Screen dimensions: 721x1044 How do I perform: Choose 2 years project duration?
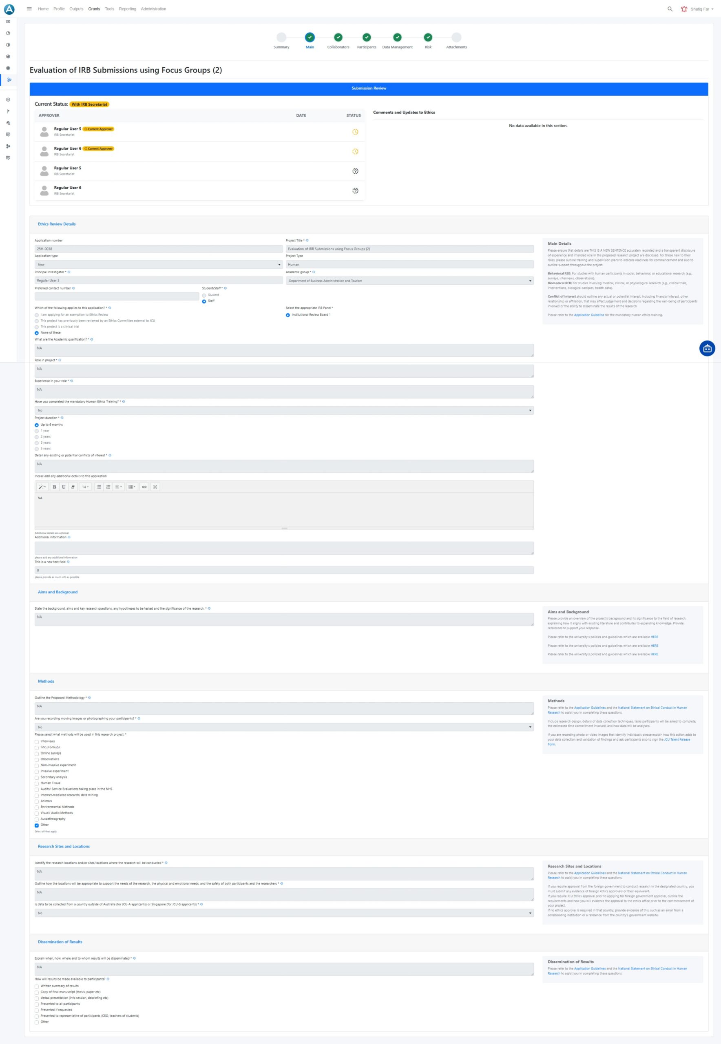click(37, 437)
